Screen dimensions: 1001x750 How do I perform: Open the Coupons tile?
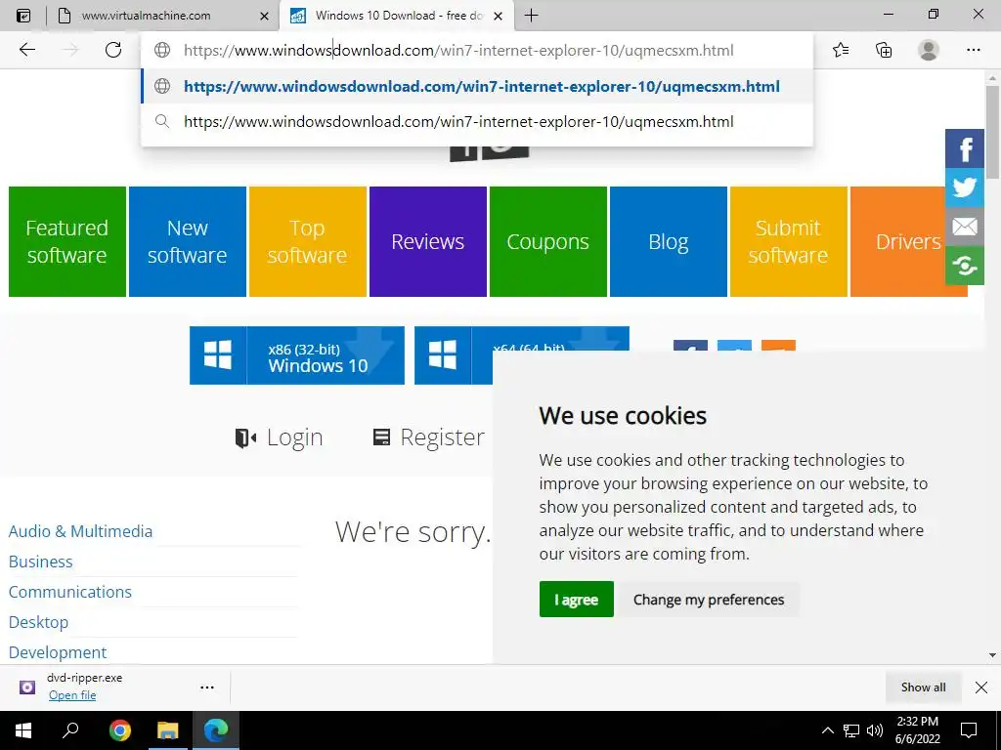point(547,242)
